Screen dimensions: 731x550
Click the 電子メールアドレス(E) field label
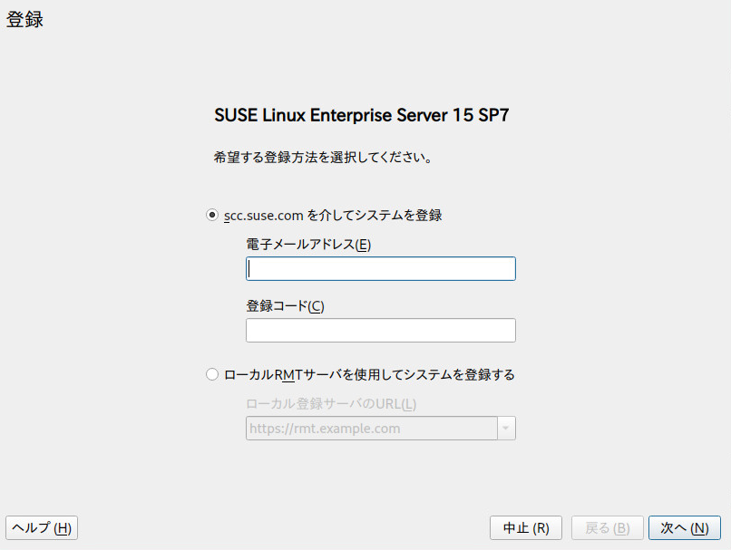coord(308,245)
